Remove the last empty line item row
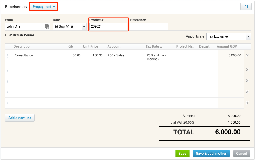The height and width of the screenshot is (160, 255). [247, 103]
